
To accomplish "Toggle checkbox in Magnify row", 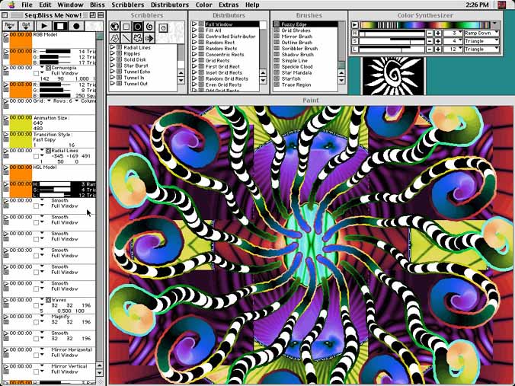I will [36, 322].
